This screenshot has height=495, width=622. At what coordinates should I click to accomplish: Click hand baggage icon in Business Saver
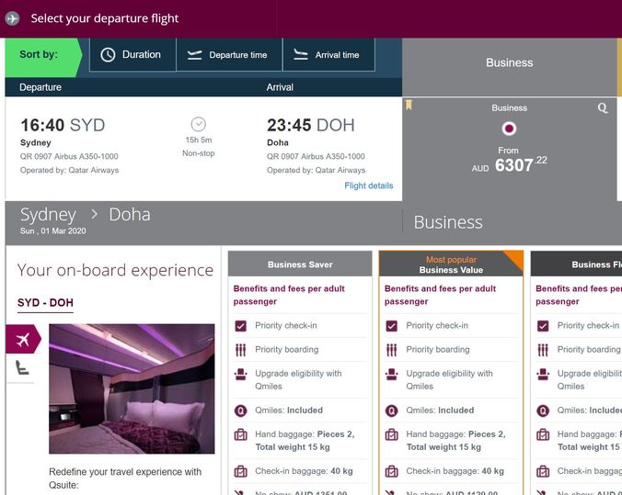click(x=240, y=434)
